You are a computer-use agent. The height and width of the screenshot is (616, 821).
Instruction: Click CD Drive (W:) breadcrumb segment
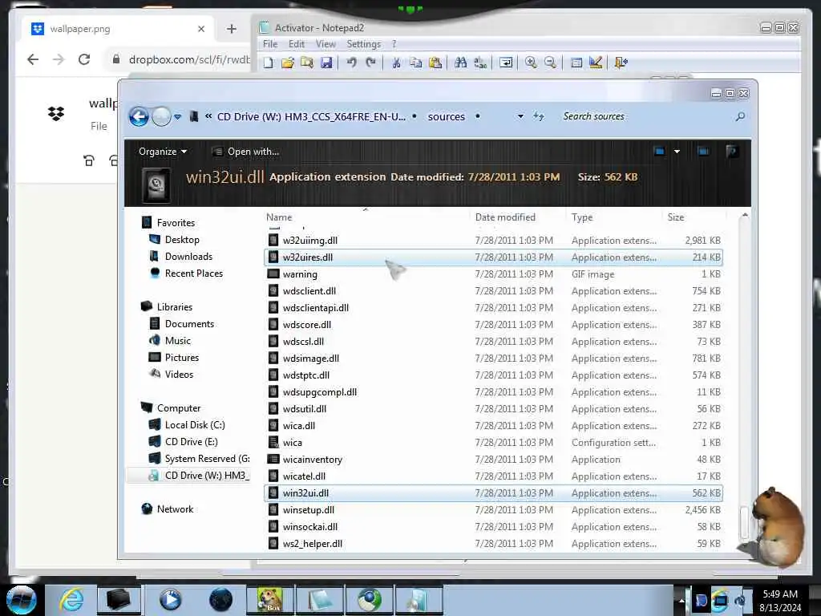[x=311, y=116]
